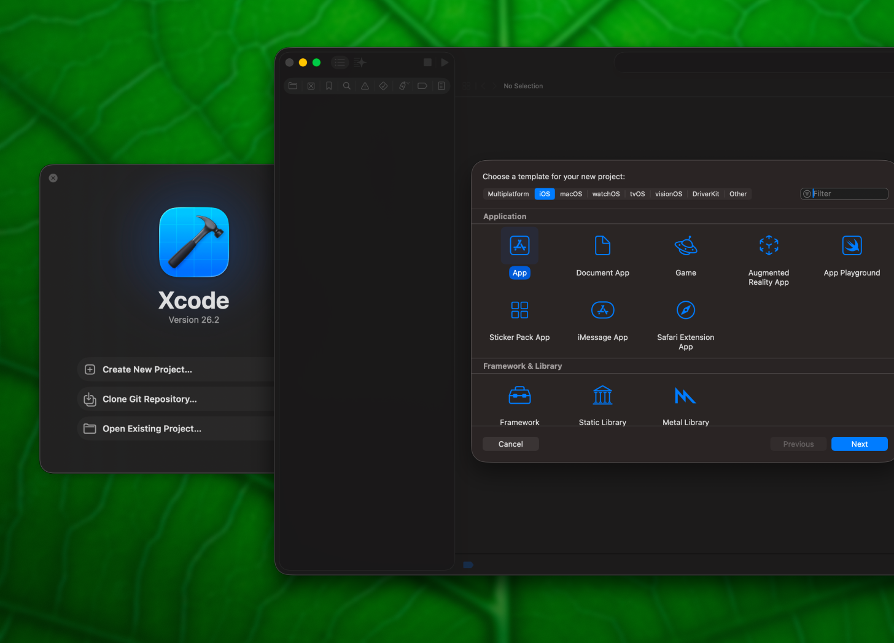Viewport: 894px width, 643px height.
Task: Click Open Existing Project...
Action: 176,428
